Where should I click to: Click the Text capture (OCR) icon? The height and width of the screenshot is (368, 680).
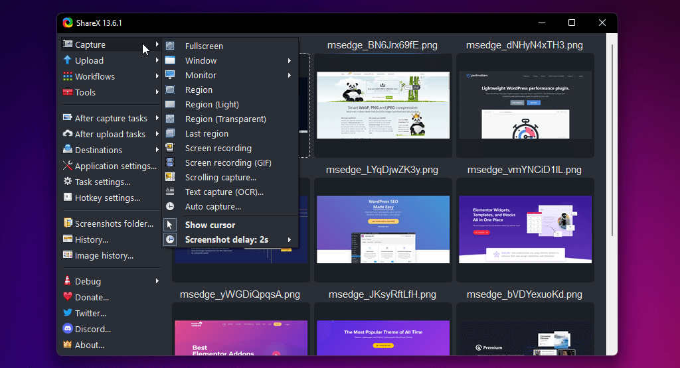pyautogui.click(x=171, y=192)
